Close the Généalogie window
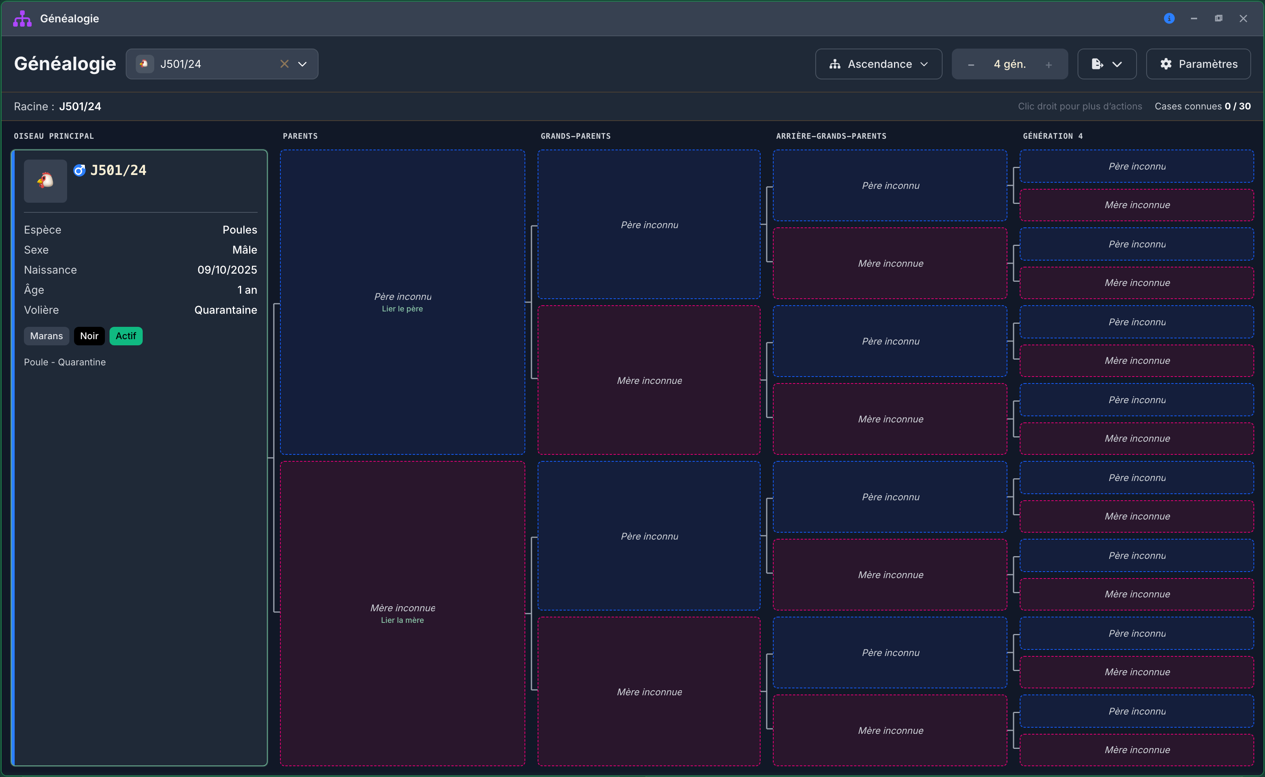 click(x=1243, y=18)
